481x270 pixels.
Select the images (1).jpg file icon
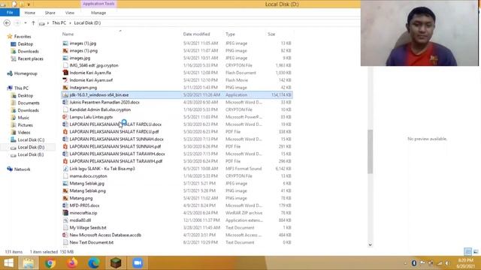[x=65, y=43]
